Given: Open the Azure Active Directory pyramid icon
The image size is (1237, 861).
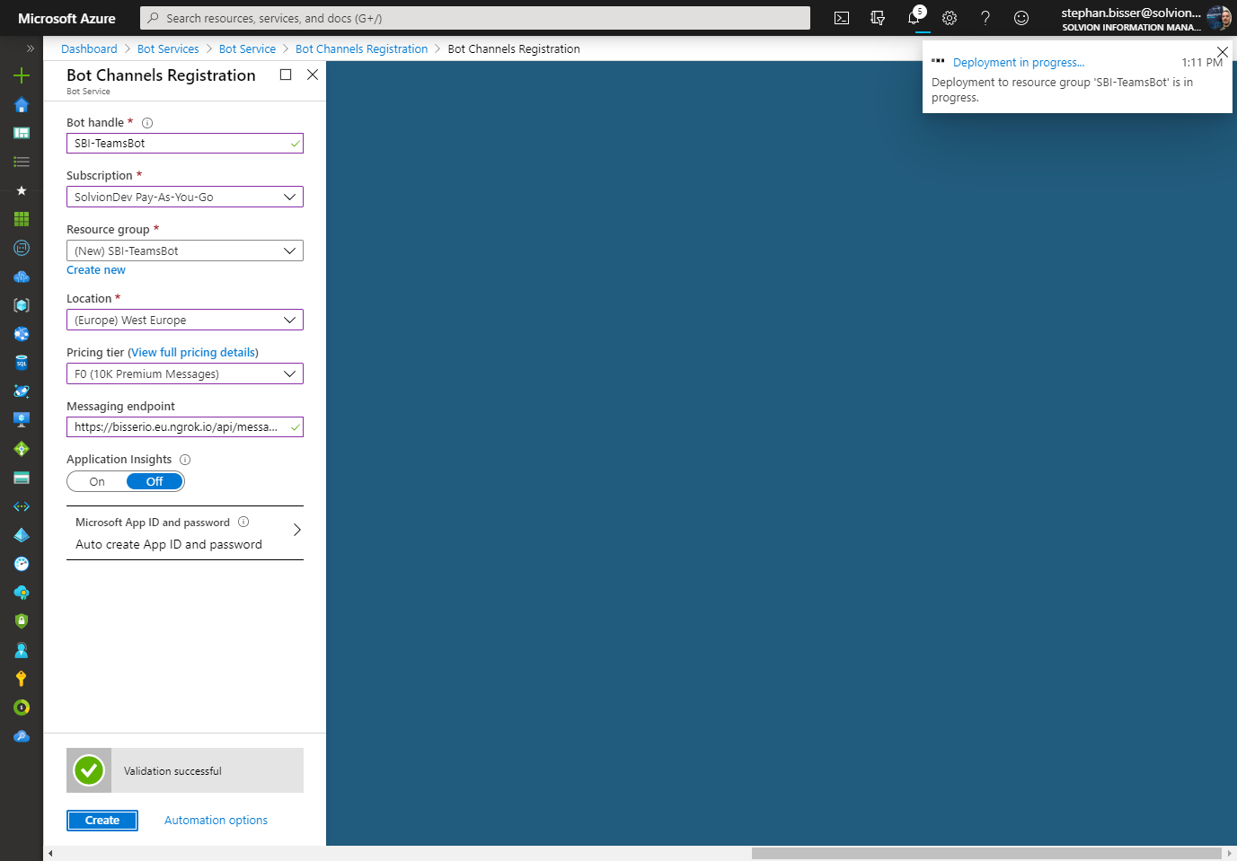Looking at the screenshot, I should click(22, 535).
